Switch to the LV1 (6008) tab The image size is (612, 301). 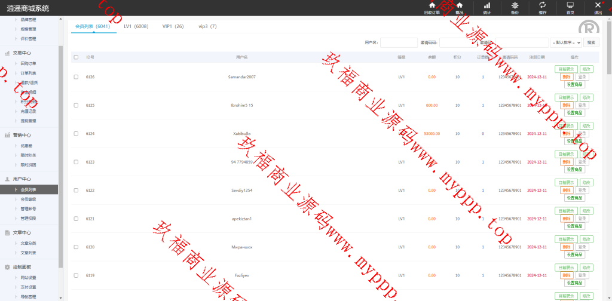click(x=136, y=27)
